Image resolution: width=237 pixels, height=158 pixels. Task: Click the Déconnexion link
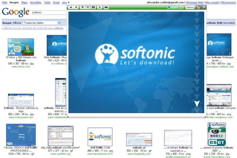[228, 2]
